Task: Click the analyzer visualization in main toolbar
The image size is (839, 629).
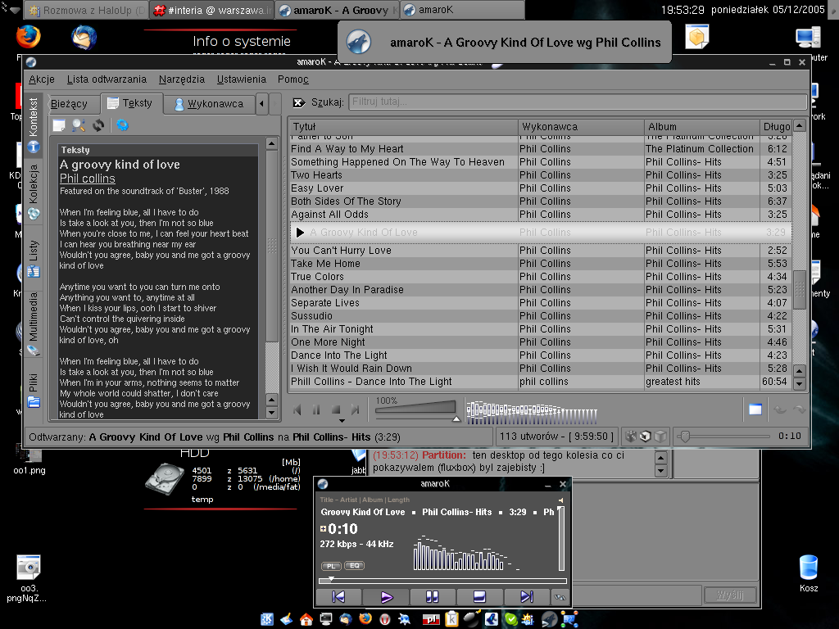Action: [531, 413]
